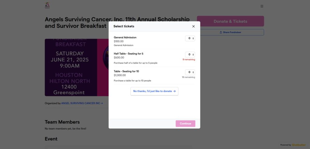The height and width of the screenshot is (149, 310).
Task: Click the General Admission ticket title
Action: pos(125,37)
